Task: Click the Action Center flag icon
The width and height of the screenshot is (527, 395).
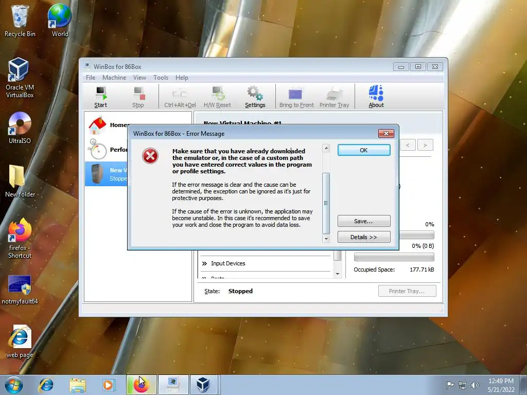Action: (450, 385)
